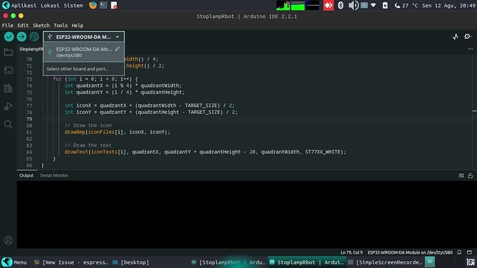Screen dimensions: 477x268
Task: Click the editor vertical scrollbar marker
Action: (x=474, y=111)
